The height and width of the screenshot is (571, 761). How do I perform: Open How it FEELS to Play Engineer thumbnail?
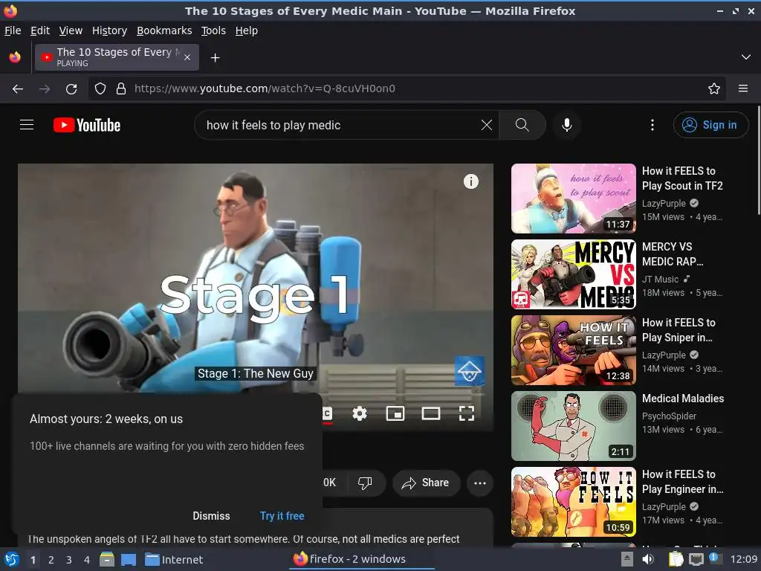pos(573,502)
